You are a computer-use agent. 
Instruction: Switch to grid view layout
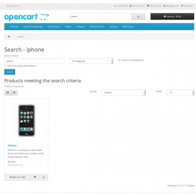click(14, 92)
